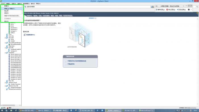This screenshot has height=112, width=199.
Task: Click the Steps Recorder help question-mark icon
Action: 189,9
